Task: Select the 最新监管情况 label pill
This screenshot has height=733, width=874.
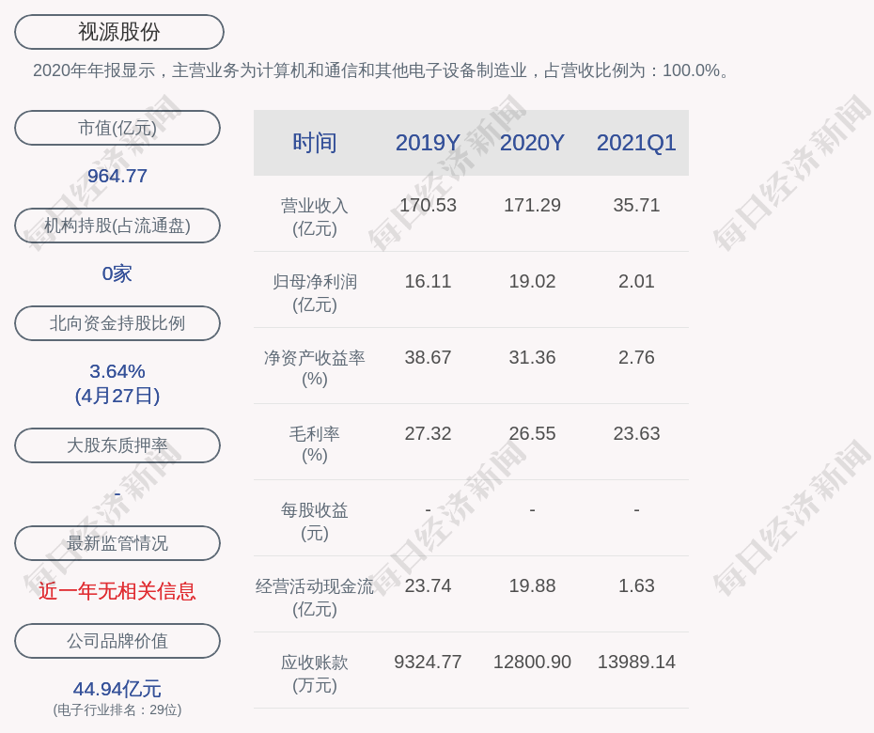Action: coord(117,543)
